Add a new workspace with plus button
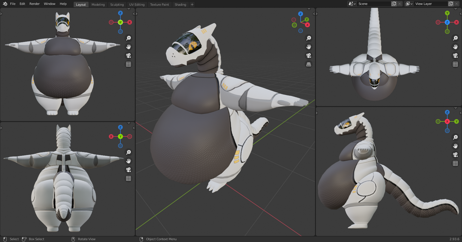Image resolution: width=462 pixels, height=242 pixels. [x=192, y=5]
